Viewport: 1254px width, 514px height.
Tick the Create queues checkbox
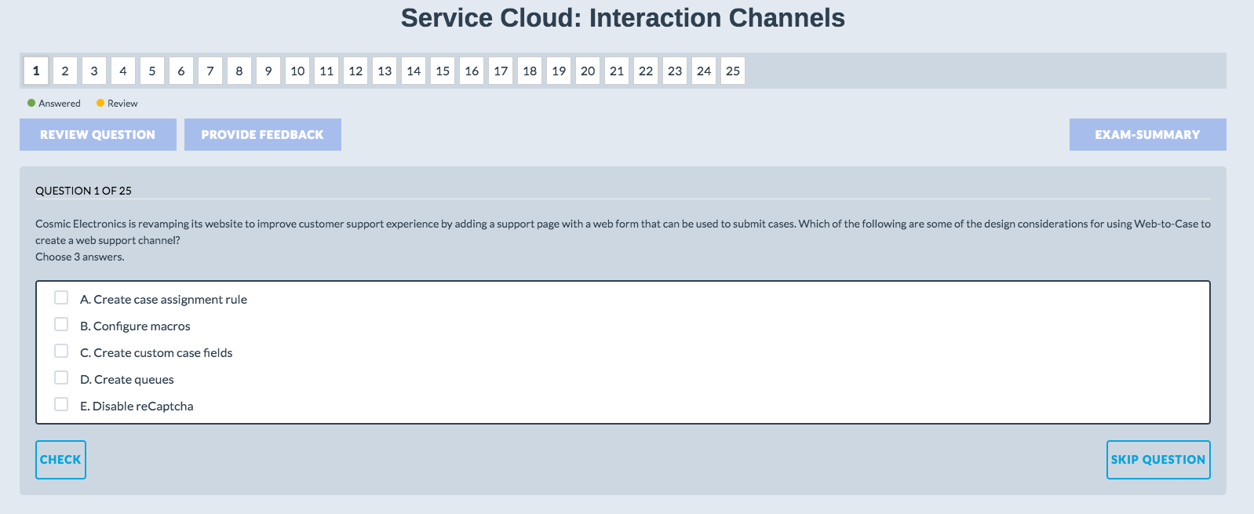(x=61, y=377)
